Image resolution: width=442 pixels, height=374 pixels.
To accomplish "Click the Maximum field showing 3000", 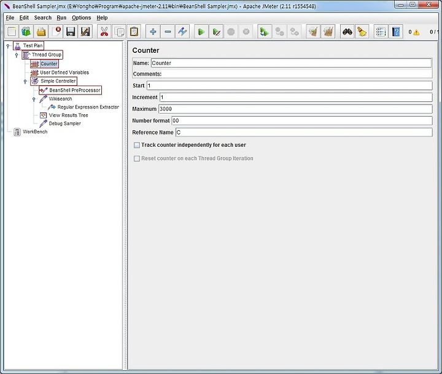I will (295, 109).
